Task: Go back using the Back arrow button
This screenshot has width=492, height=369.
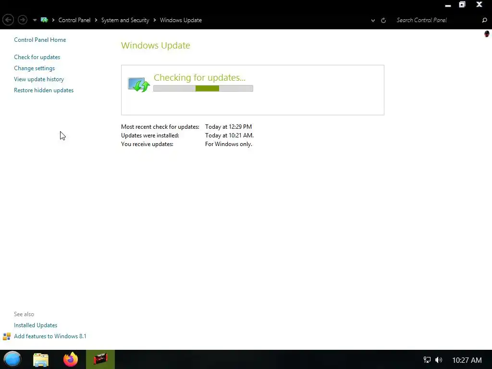Action: (x=8, y=20)
